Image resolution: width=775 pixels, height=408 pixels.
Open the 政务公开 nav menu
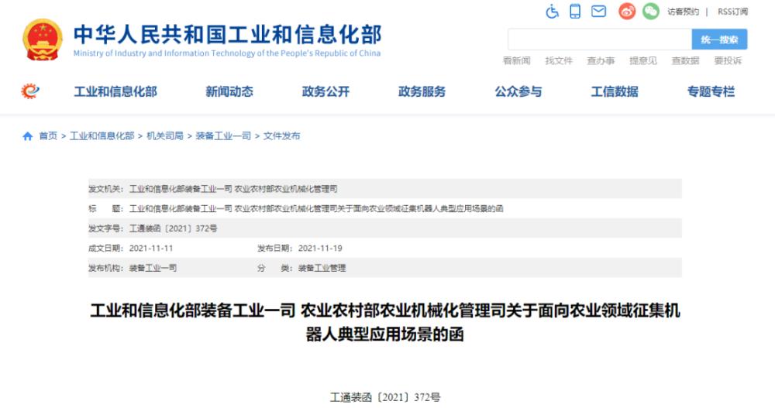point(325,91)
